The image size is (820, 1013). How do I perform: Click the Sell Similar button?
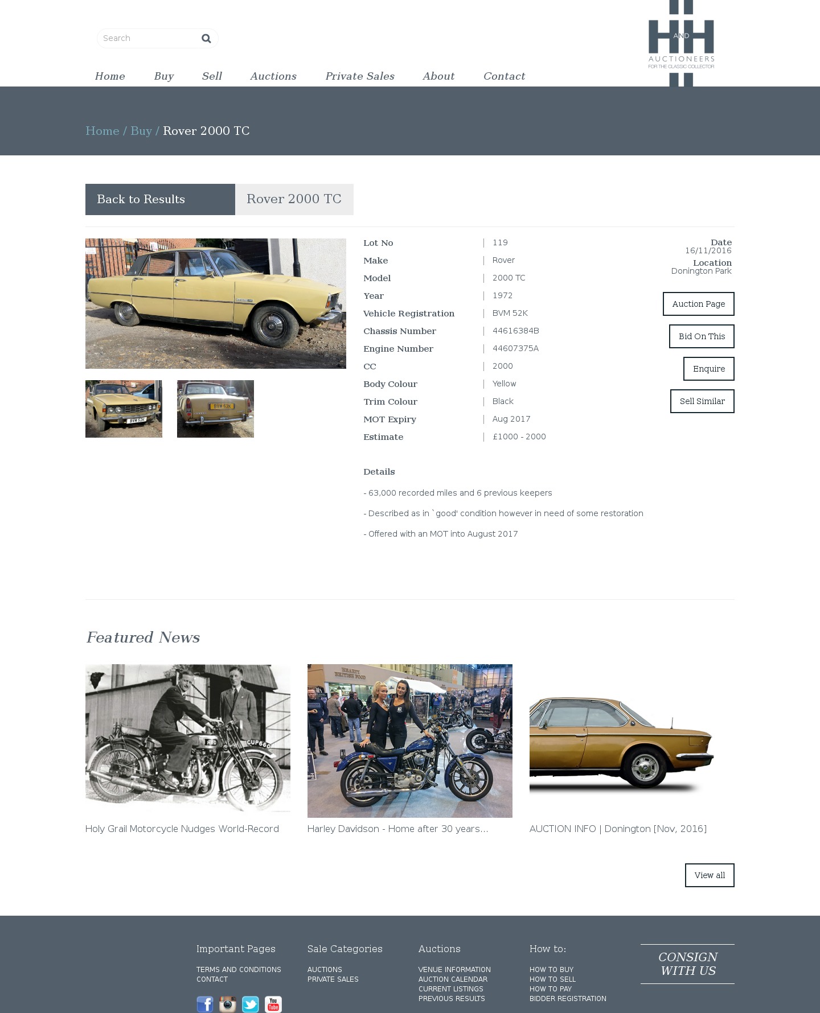coord(702,401)
